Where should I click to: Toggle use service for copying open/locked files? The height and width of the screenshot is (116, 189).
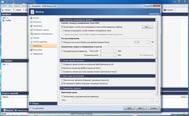pos(62,27)
